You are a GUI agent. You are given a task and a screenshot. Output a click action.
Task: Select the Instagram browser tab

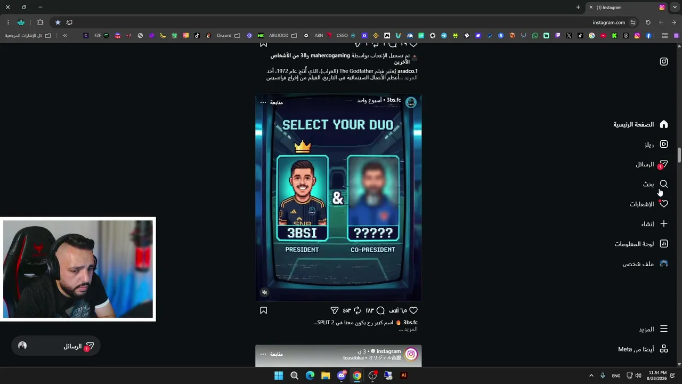[627, 7]
